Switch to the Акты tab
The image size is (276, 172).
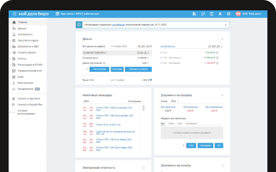pyautogui.click(x=180, y=123)
